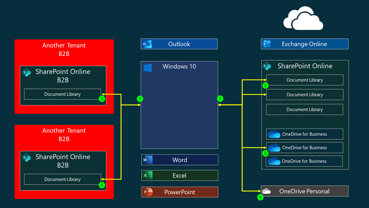
Task: Click SharePoint icon in the upper red tenant box
Action: tap(26, 71)
